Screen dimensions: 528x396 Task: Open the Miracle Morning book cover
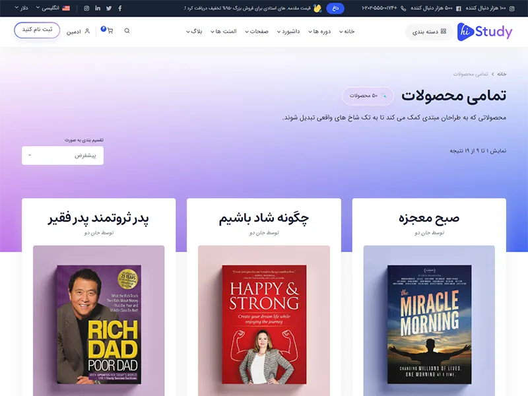(x=430, y=324)
